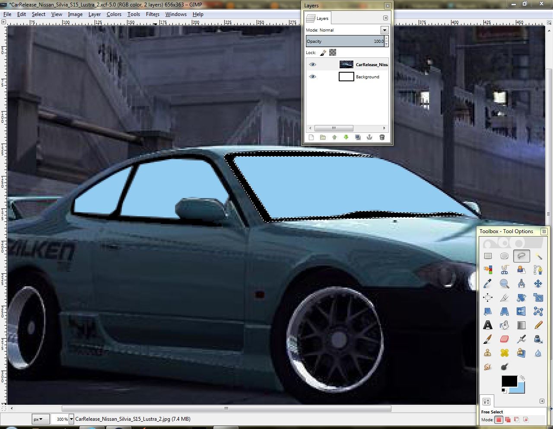Set Free Select mode to replace selection
553x429 pixels.
499,419
